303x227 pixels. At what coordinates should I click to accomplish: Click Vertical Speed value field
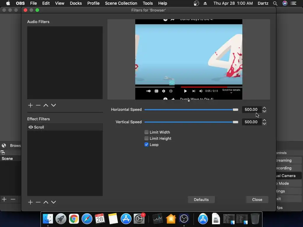[x=252, y=122]
